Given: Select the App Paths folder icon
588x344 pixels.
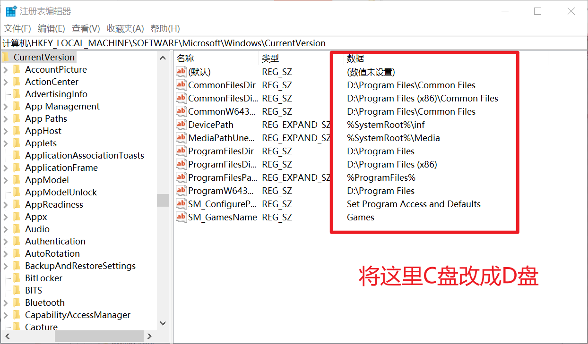Looking at the screenshot, I should (17, 118).
